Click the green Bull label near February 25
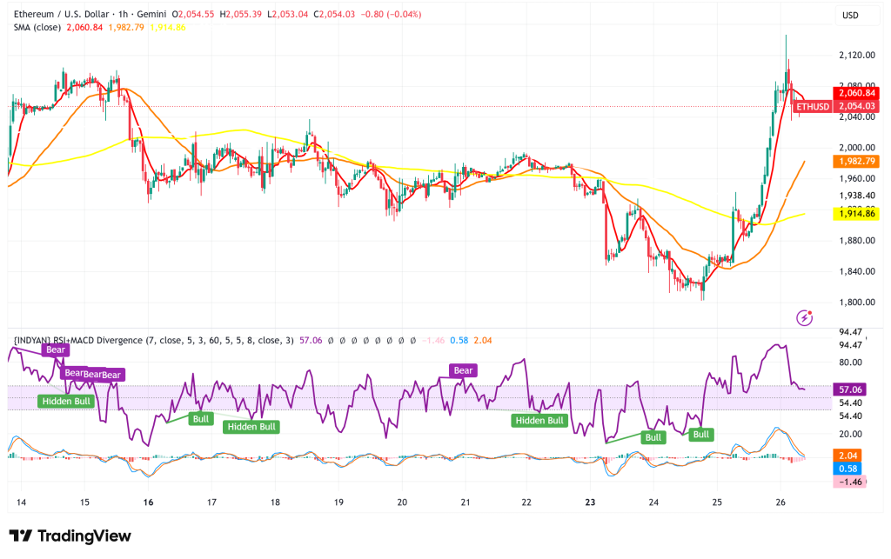The image size is (891, 559). 701,435
